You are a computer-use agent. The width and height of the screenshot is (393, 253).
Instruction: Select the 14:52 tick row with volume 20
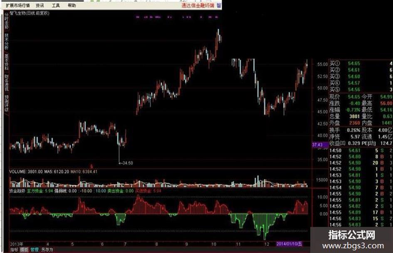(x=361, y=163)
